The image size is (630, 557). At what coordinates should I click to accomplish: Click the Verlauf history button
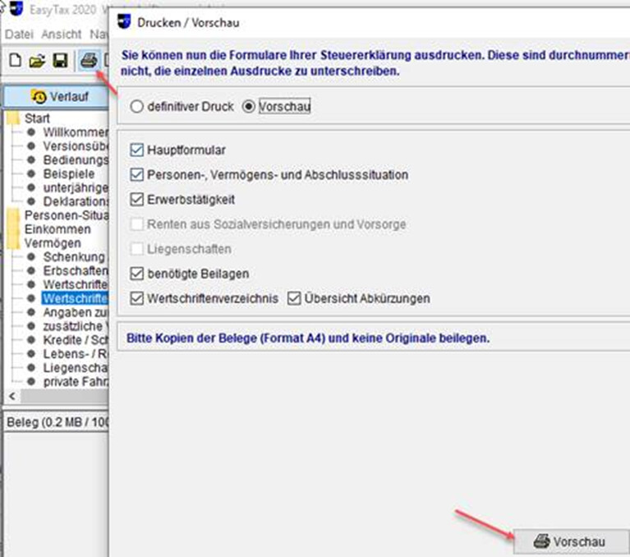pos(59,96)
